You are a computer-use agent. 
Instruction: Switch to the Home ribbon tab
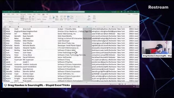point(8,14)
